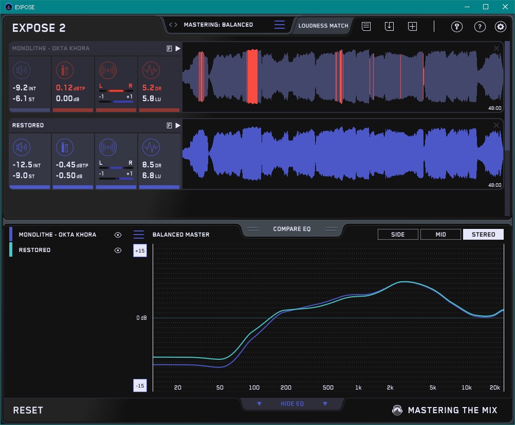Screen dimensions: 515x425
Task: Open the settings gear icon
Action: [500, 27]
